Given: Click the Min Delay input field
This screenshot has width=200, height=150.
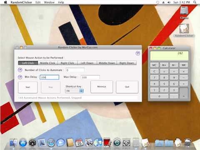Looking at the screenshot, I should click(x=50, y=77).
